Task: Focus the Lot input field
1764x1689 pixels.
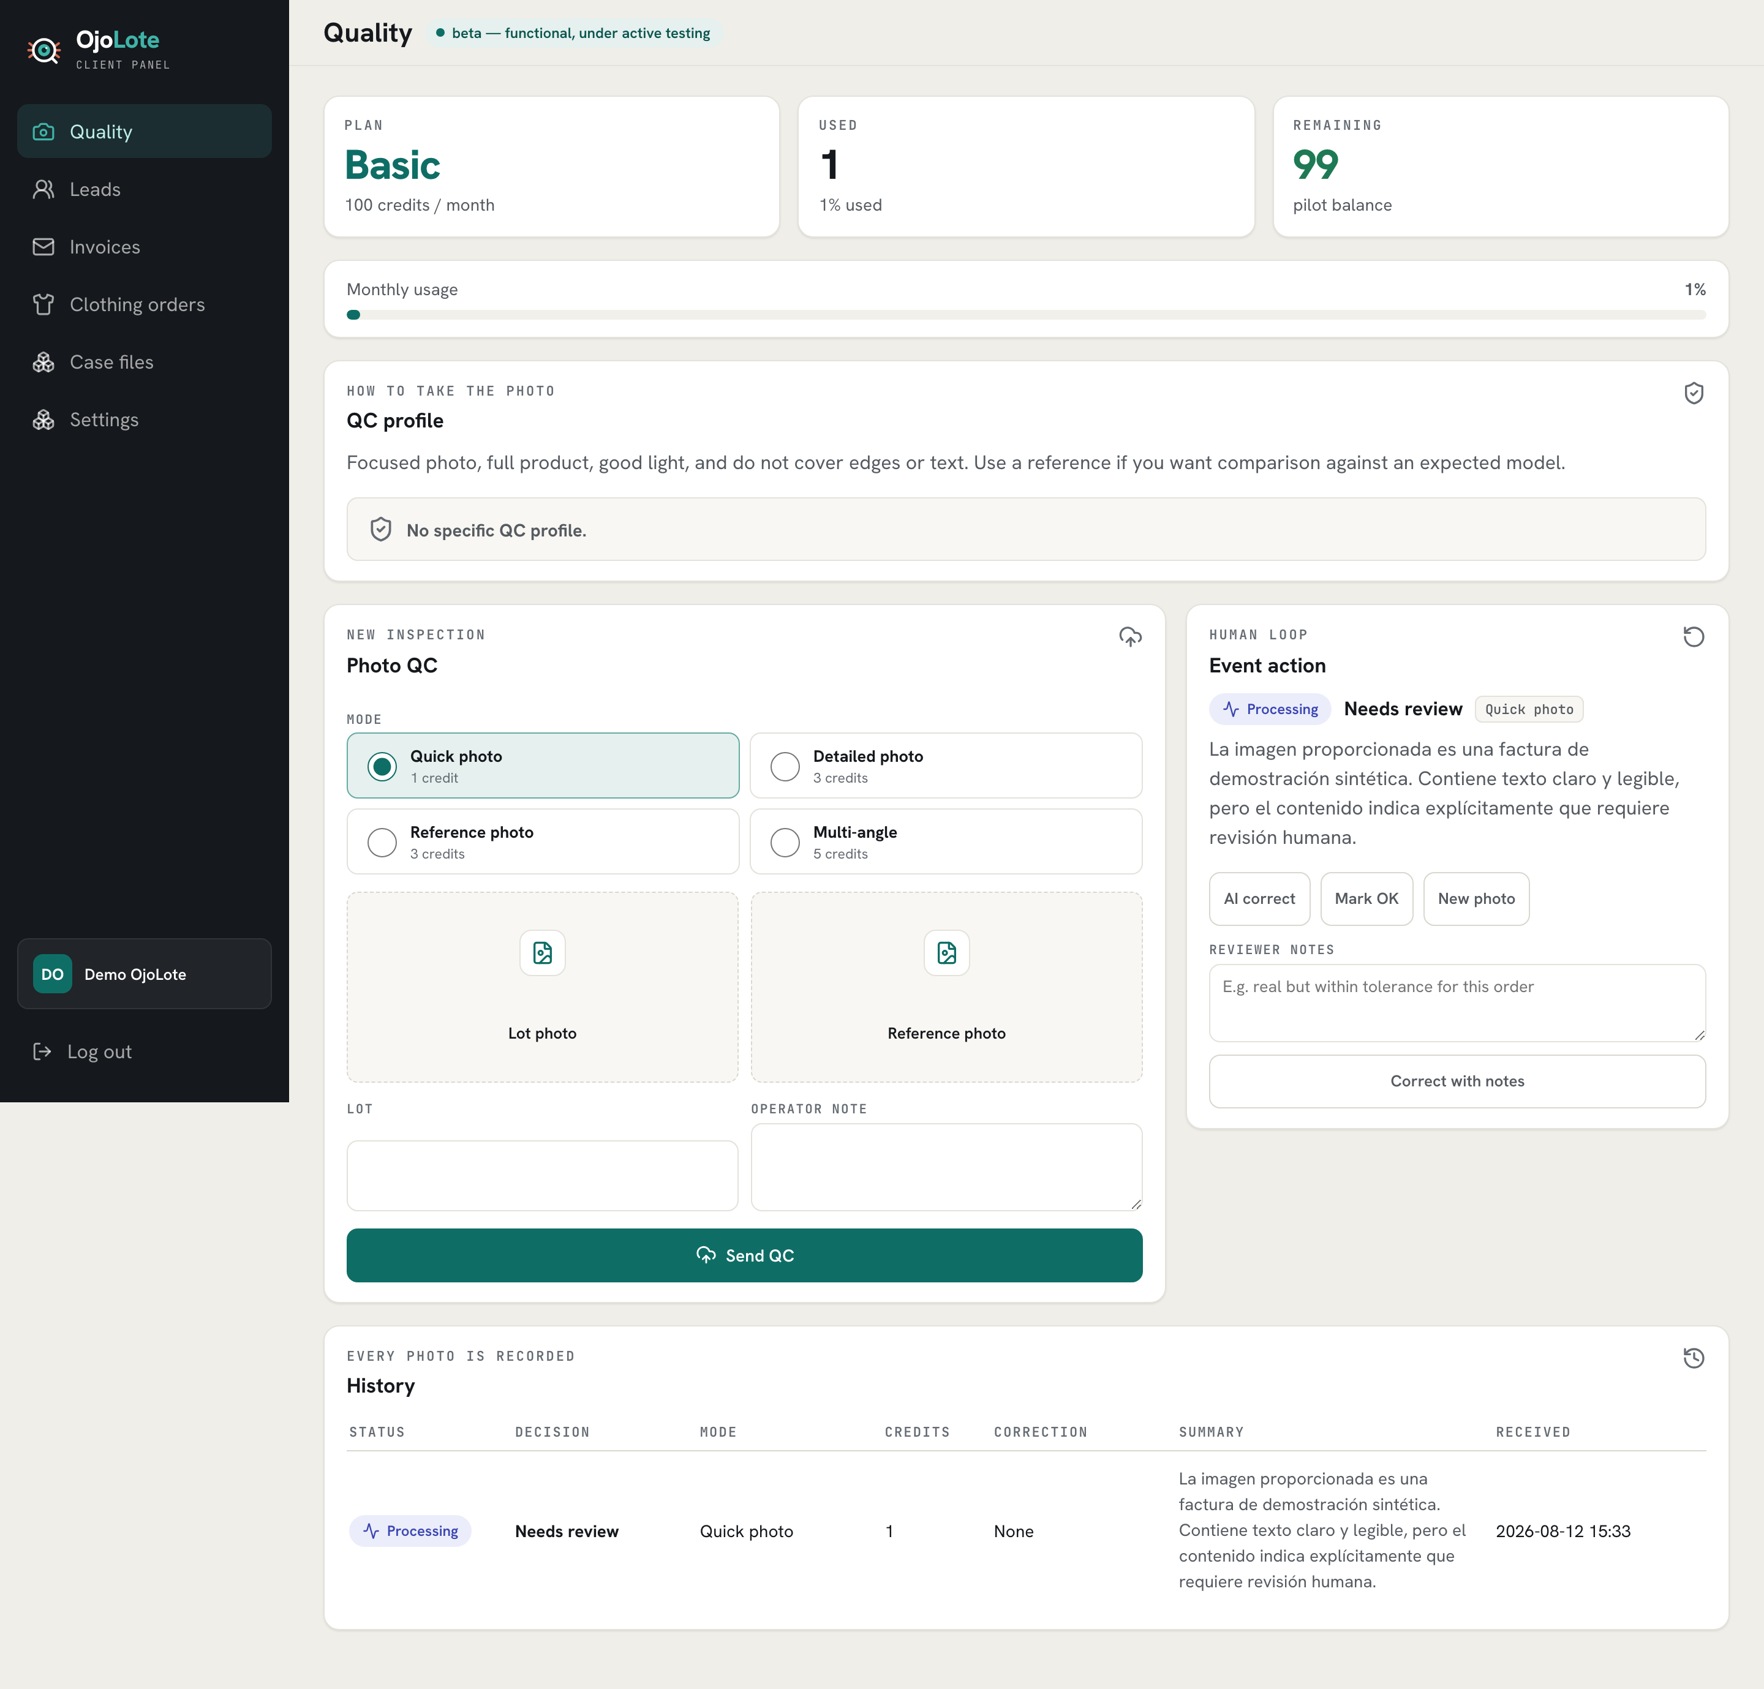Action: [543, 1176]
